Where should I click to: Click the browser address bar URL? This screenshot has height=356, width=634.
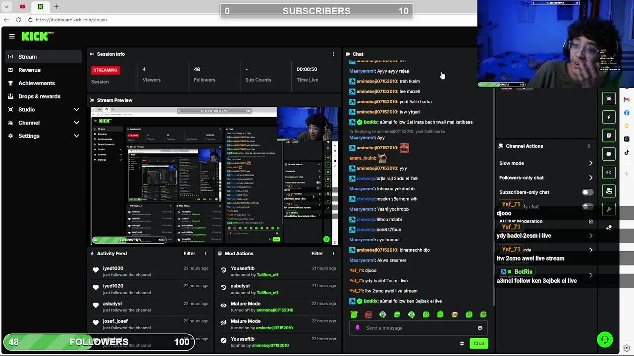tap(71, 20)
